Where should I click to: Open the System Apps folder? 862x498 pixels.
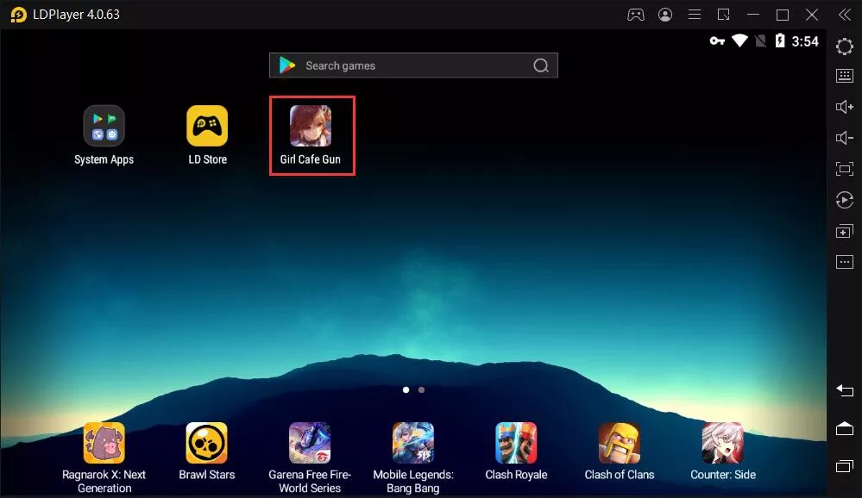[104, 125]
